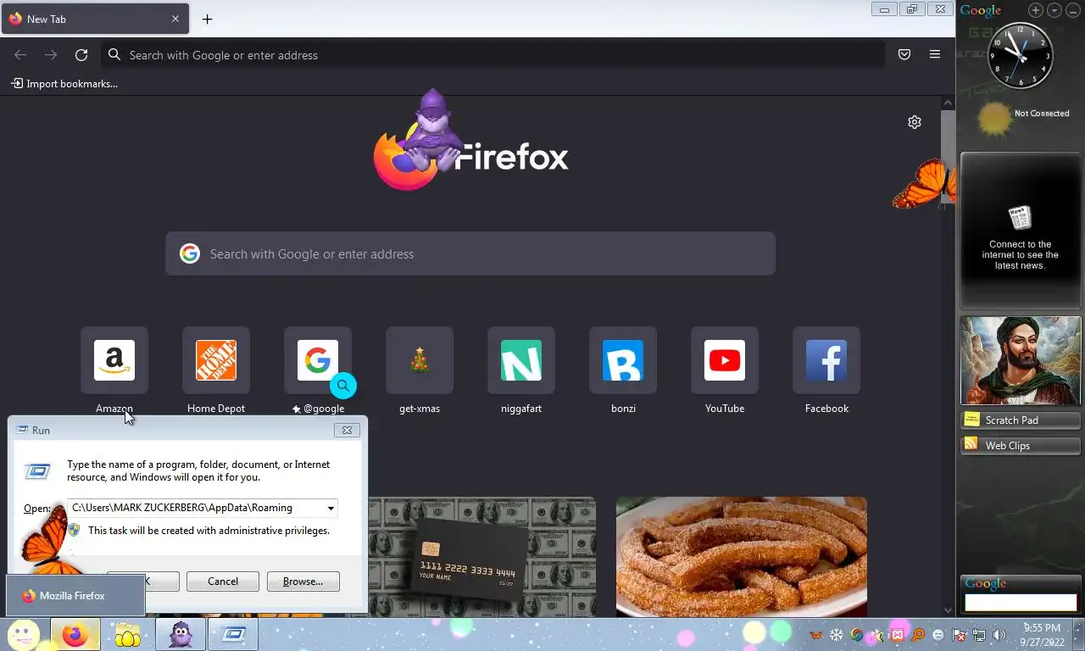Click the volume speaker tray icon
Image resolution: width=1085 pixels, height=651 pixels.
pos(999,635)
